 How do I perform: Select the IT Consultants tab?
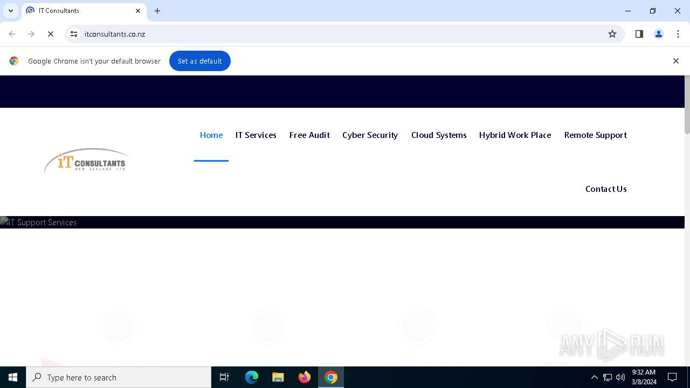pyautogui.click(x=84, y=11)
